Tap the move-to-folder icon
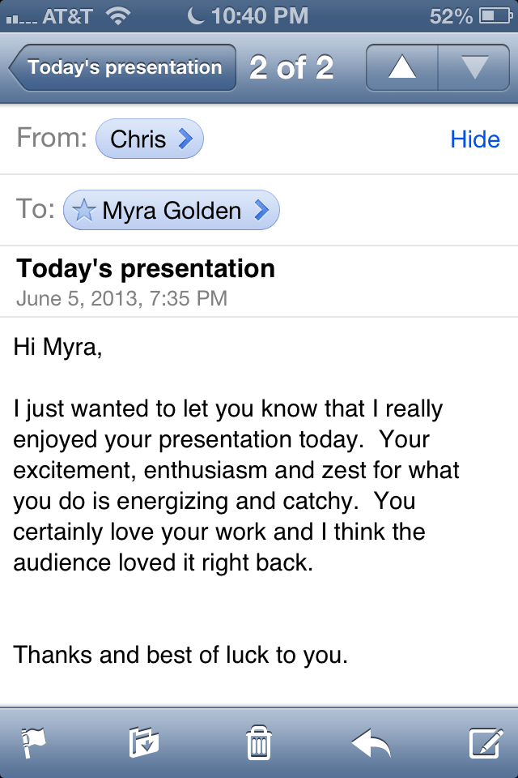 tap(144, 742)
